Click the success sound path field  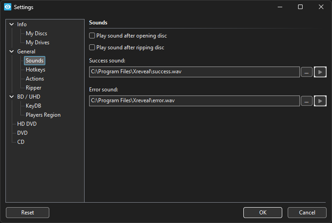(x=194, y=72)
